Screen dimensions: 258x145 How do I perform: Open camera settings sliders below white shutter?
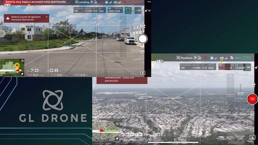142,52
